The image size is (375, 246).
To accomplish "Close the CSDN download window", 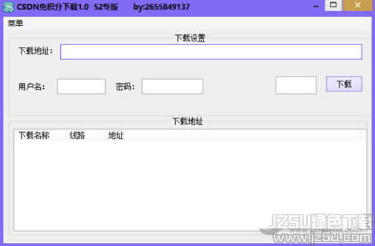I will click(x=357, y=5).
